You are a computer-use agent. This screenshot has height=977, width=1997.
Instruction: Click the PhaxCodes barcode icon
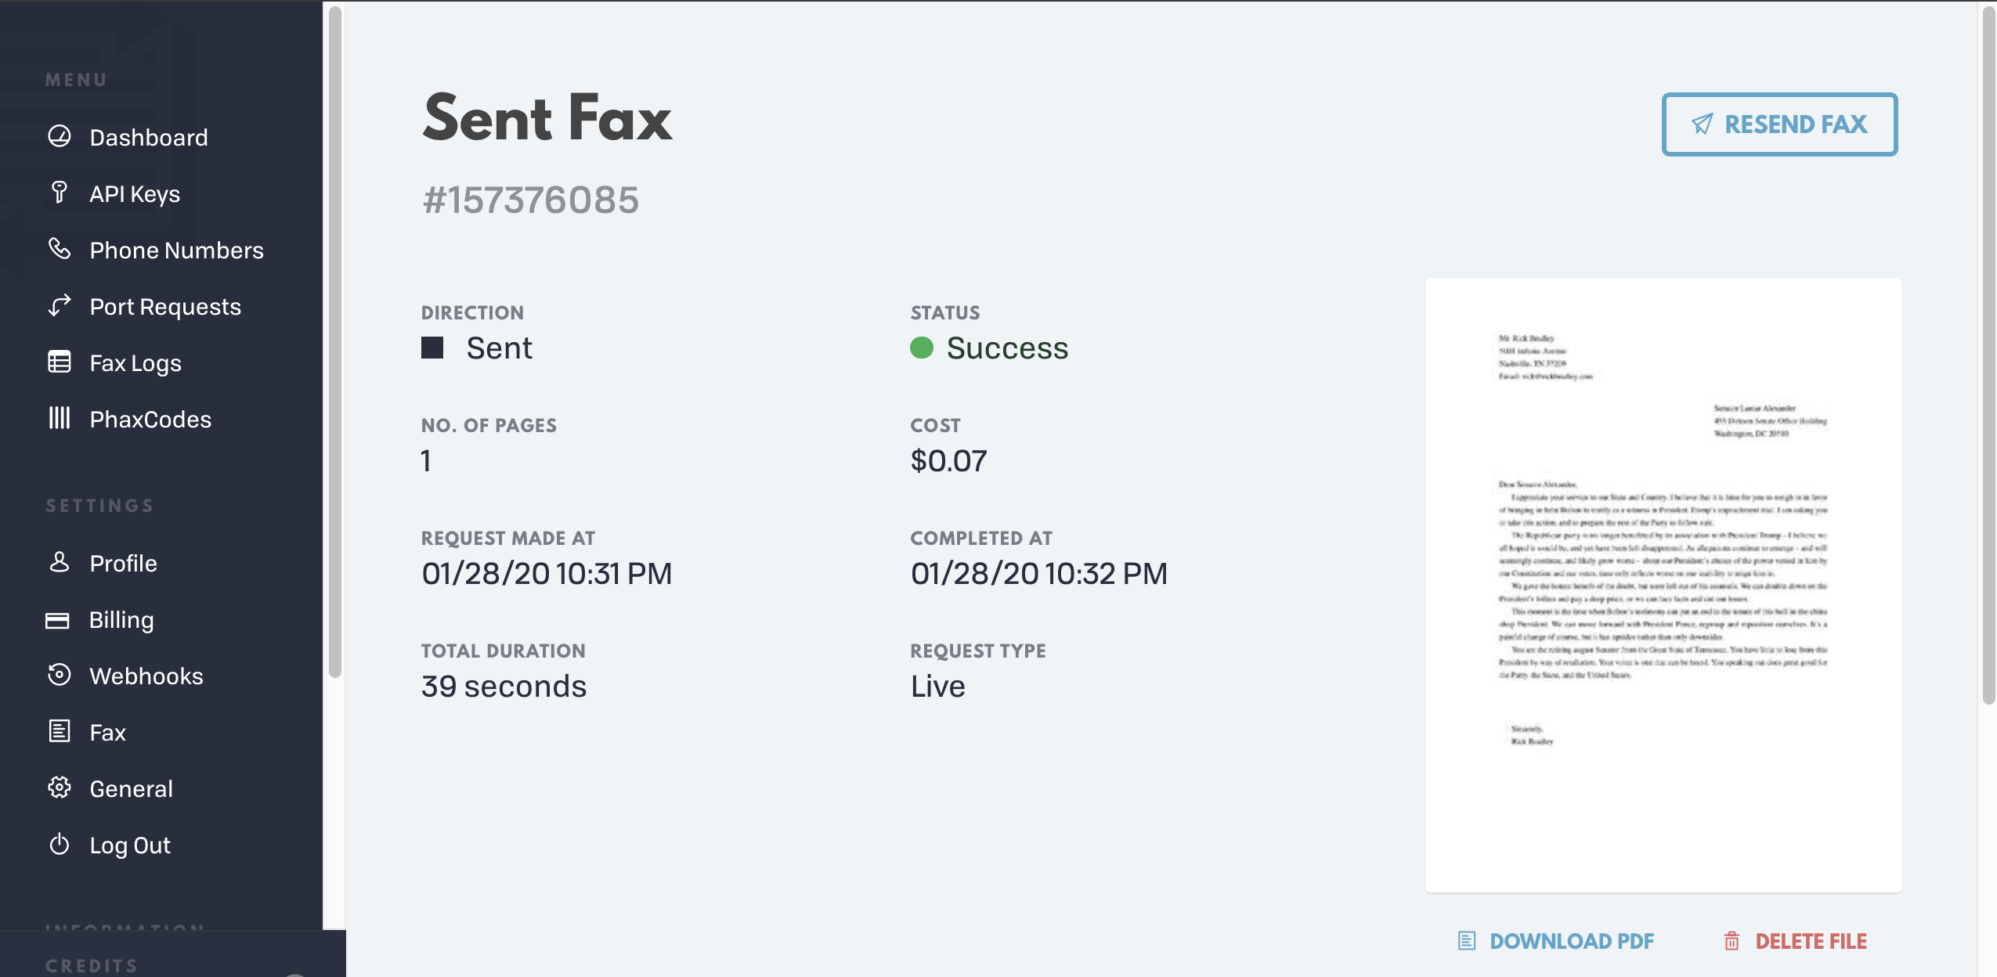click(60, 418)
